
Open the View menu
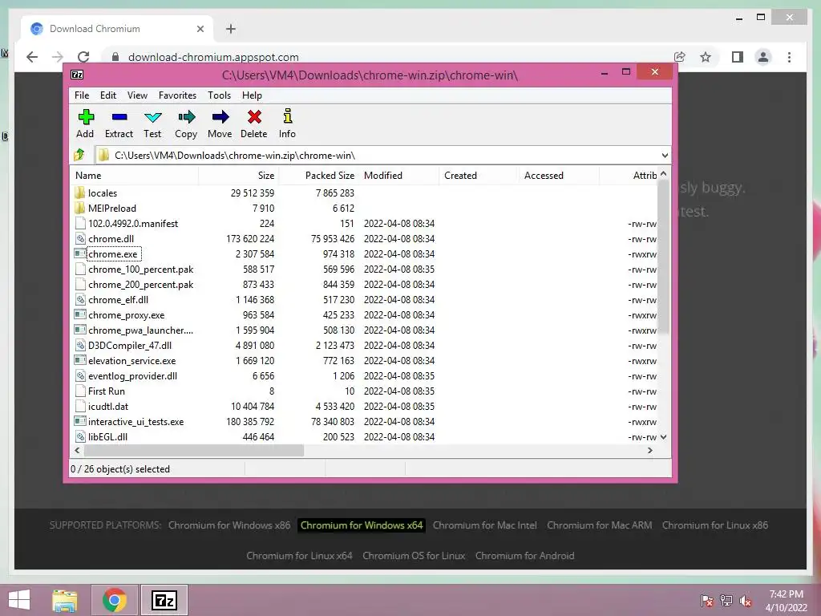tap(137, 95)
